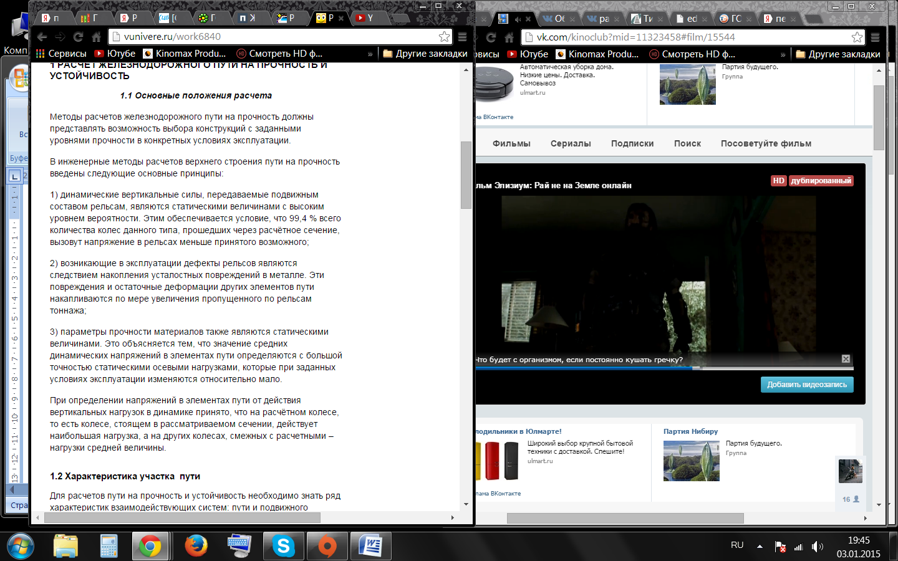
Task: Open the Сериалы section in the kinoclub menu
Action: point(570,143)
